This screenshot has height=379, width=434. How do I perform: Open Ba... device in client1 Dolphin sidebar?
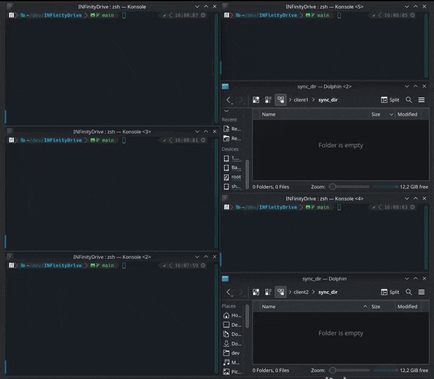point(233,167)
